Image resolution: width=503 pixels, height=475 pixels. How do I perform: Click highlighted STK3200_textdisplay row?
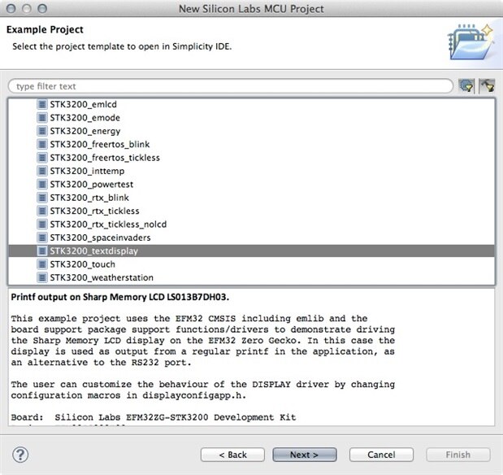click(x=252, y=251)
